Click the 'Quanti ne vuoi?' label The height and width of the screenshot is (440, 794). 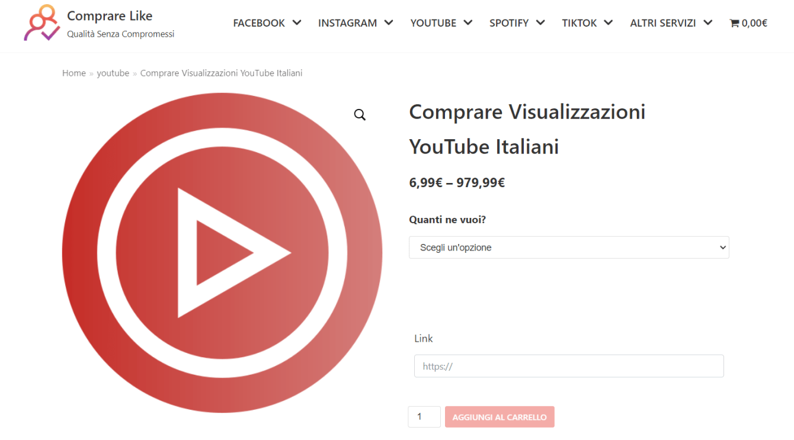point(447,220)
